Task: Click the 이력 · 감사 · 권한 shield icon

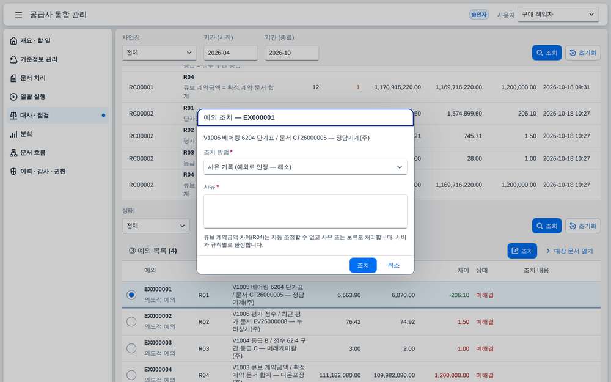Action: [x=13, y=172]
